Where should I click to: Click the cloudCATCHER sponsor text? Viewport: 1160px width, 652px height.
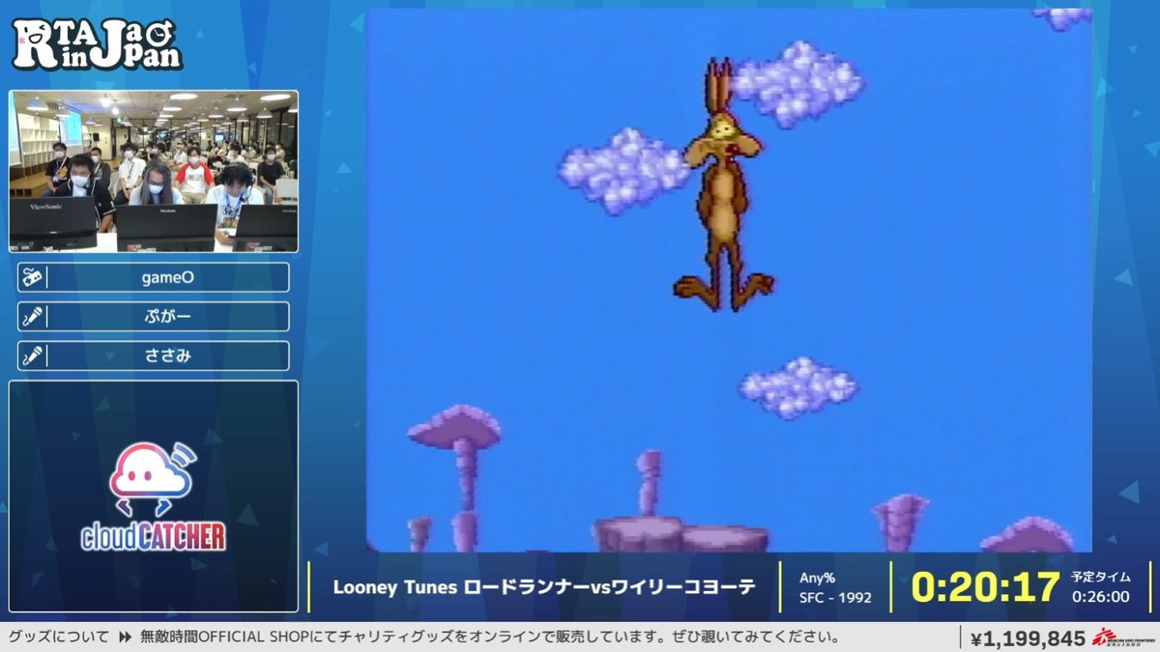coord(153,537)
